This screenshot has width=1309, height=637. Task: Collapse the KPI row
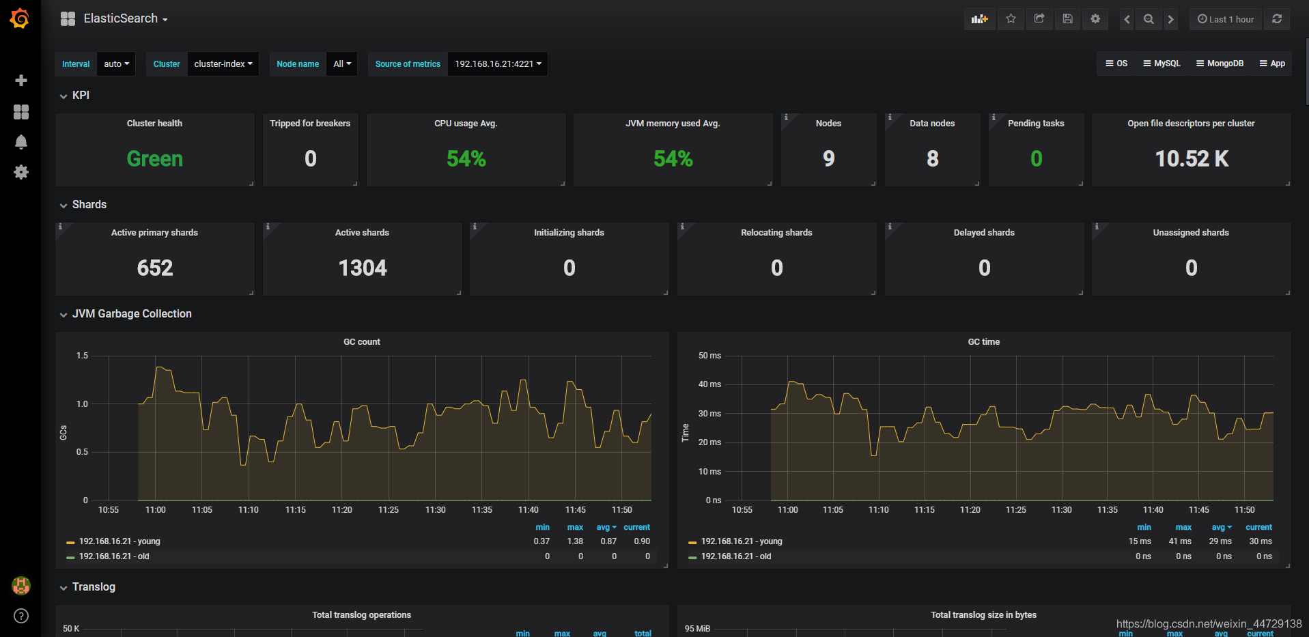(x=74, y=96)
